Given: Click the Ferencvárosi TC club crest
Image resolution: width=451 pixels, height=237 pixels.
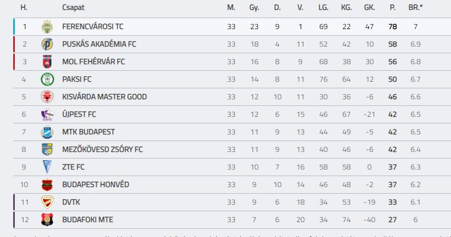Looking at the screenshot, I should [x=47, y=27].
